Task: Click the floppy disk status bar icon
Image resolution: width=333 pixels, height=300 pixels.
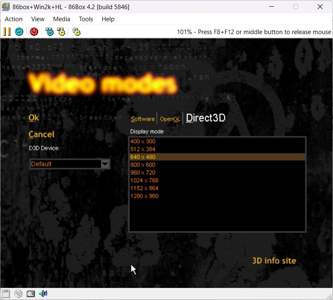Action: coord(6,294)
